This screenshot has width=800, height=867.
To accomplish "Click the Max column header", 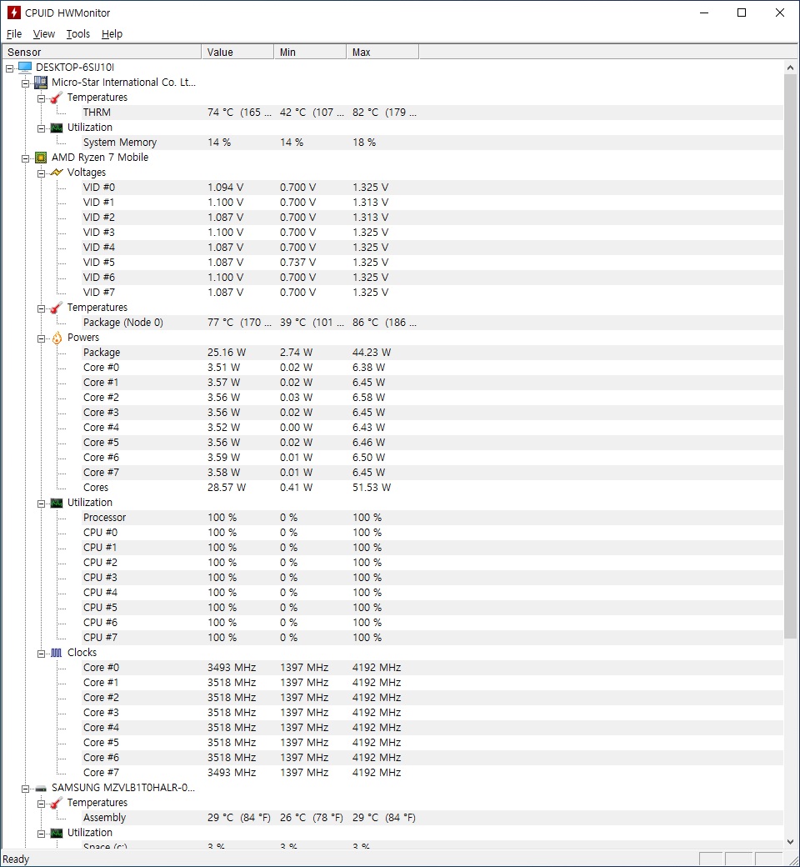I will pyautogui.click(x=382, y=52).
